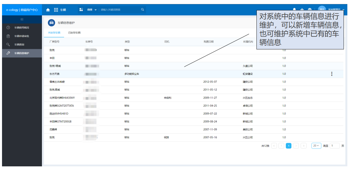Open the module grid icon beside 车辆
The height and width of the screenshot is (173, 356).
[x=56, y=10]
